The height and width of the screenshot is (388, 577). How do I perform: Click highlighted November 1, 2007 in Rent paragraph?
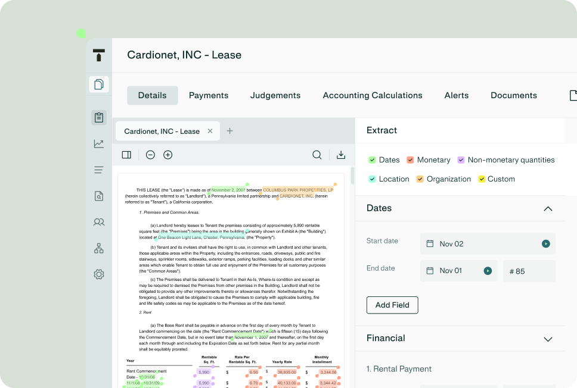tap(252, 337)
